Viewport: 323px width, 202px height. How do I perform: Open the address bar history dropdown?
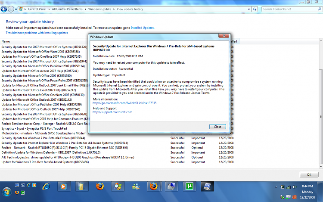coord(249,9)
